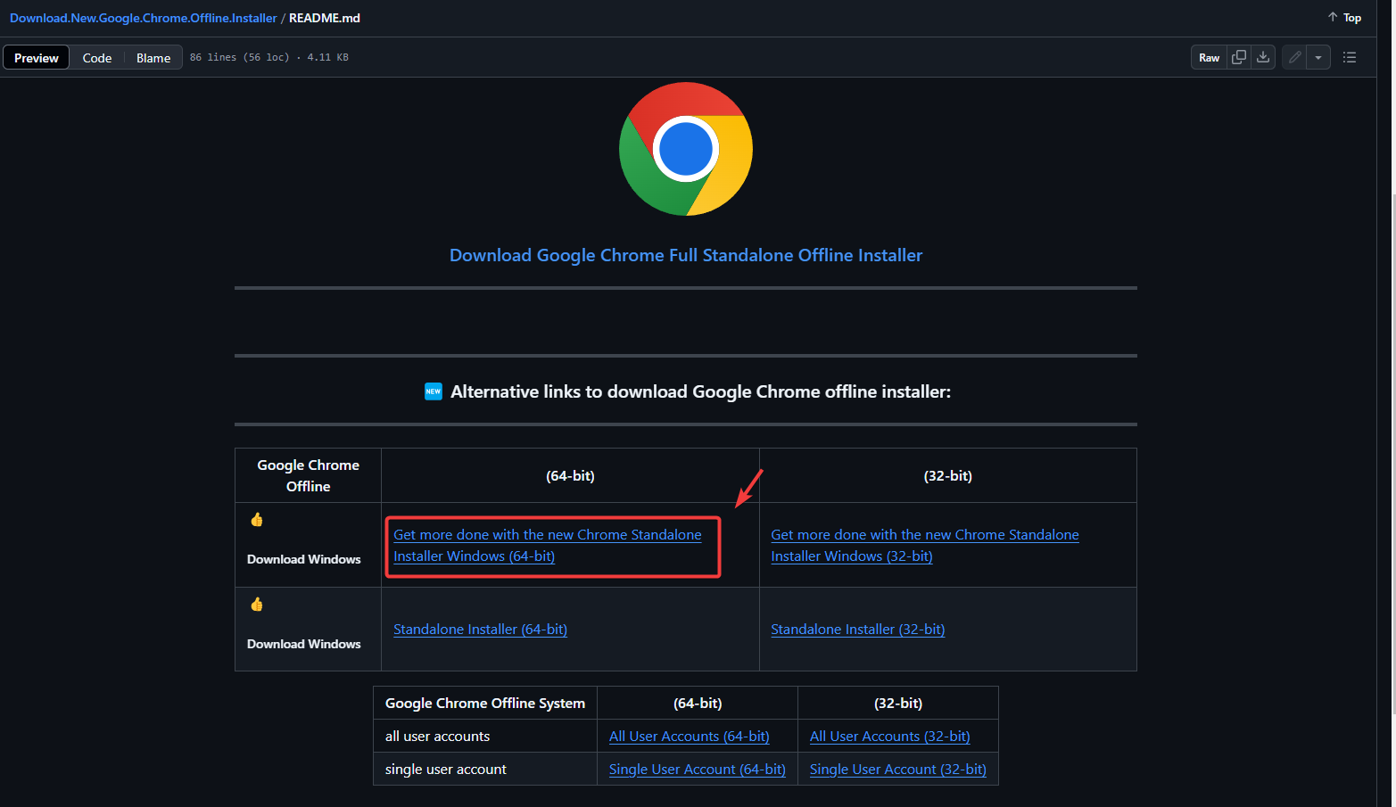Click the page vertical scrollbar
Viewport: 1396px width, 807px height.
(x=1393, y=446)
